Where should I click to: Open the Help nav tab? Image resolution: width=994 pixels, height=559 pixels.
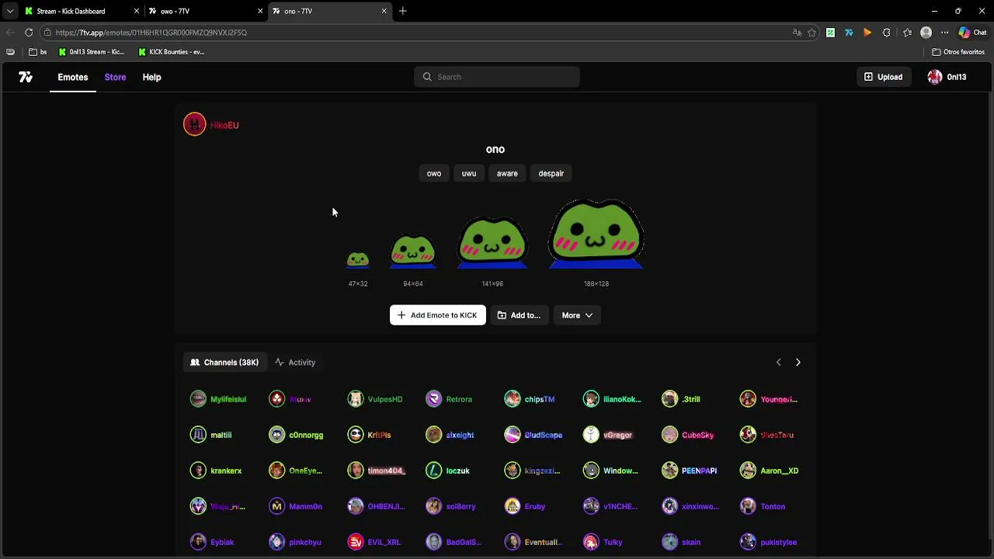pos(151,77)
